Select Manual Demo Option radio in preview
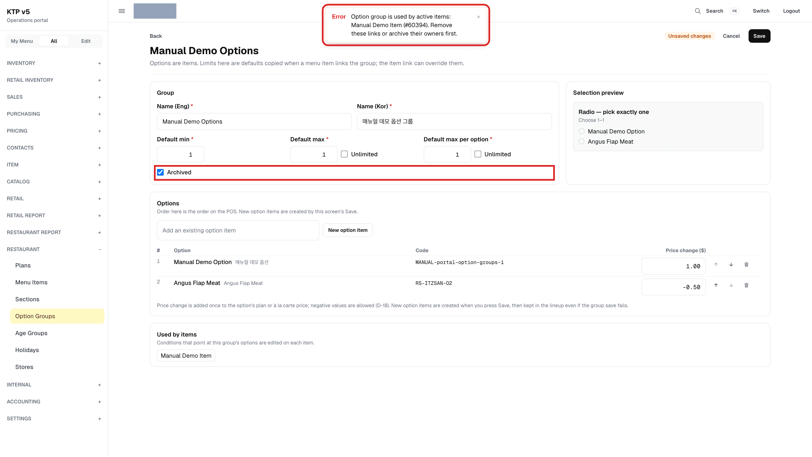The image size is (812, 457). tap(582, 131)
